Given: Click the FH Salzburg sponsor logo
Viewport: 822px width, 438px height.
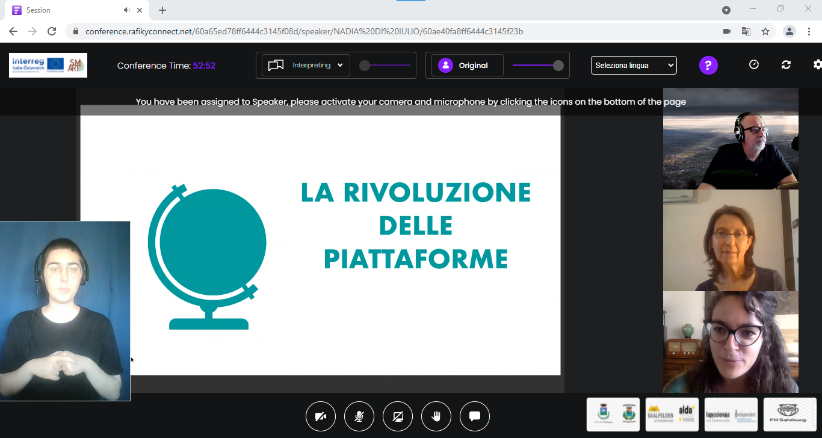Looking at the screenshot, I should point(790,415).
